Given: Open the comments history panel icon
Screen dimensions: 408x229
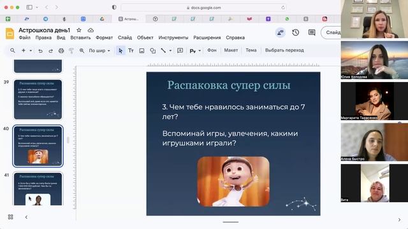Looking at the screenshot, I should [x=312, y=32].
